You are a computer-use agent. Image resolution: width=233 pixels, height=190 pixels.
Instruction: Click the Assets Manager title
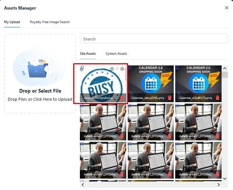coord(20,8)
